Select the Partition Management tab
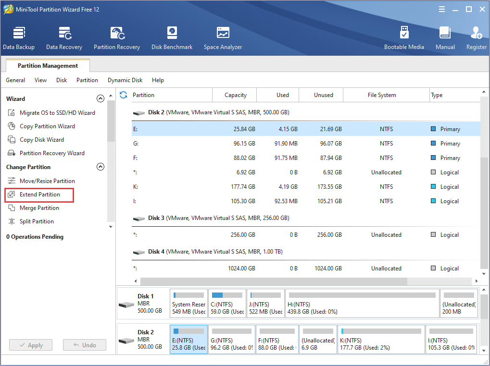This screenshot has width=490, height=366. pos(48,65)
